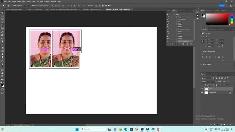Open the collapsed Actions play panel icon

pos(198,15)
